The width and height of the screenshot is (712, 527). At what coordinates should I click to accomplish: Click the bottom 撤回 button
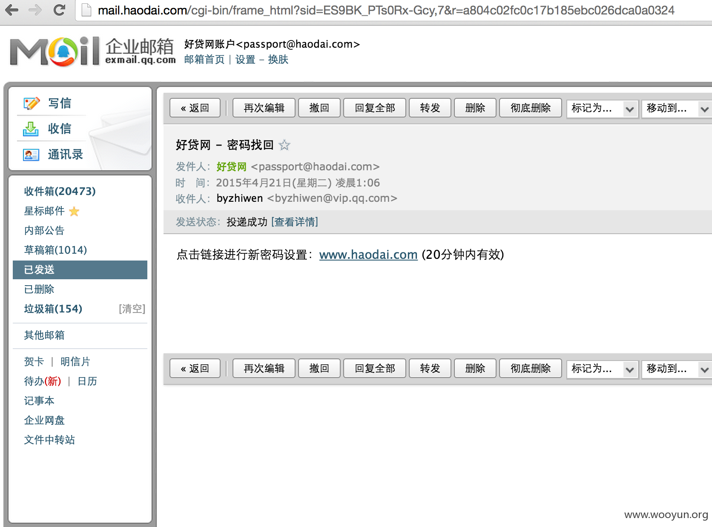coord(319,369)
